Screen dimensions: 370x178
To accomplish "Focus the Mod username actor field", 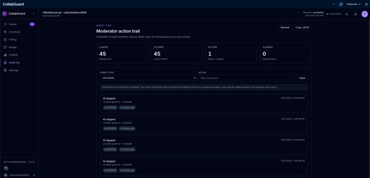I will (x=247, y=78).
